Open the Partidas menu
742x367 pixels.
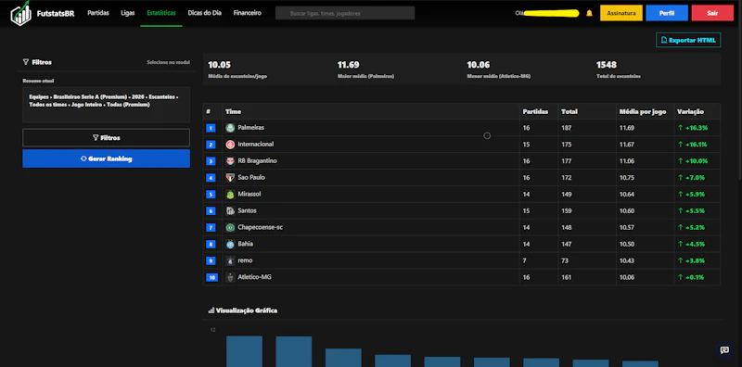coord(98,13)
